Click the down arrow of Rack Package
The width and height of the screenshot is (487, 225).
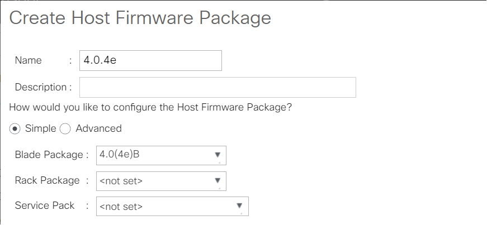click(218, 180)
